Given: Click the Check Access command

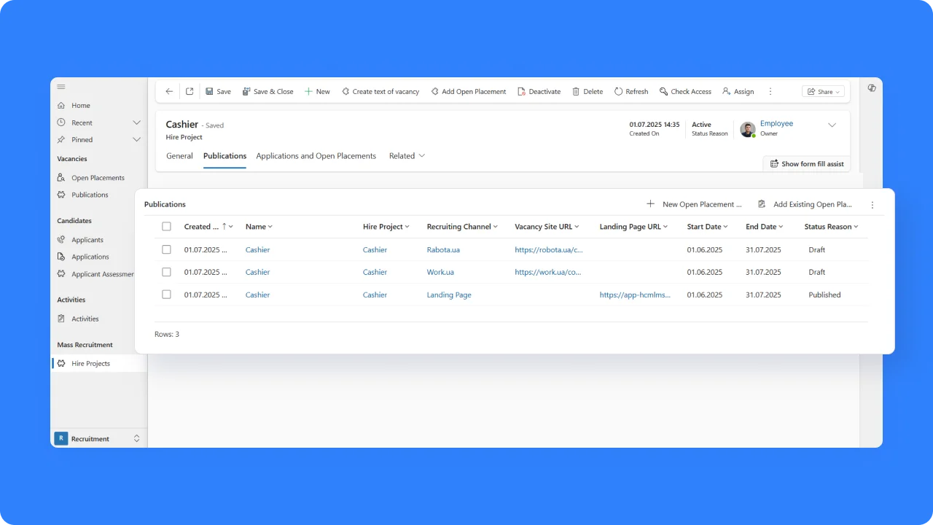Looking at the screenshot, I should (685, 92).
